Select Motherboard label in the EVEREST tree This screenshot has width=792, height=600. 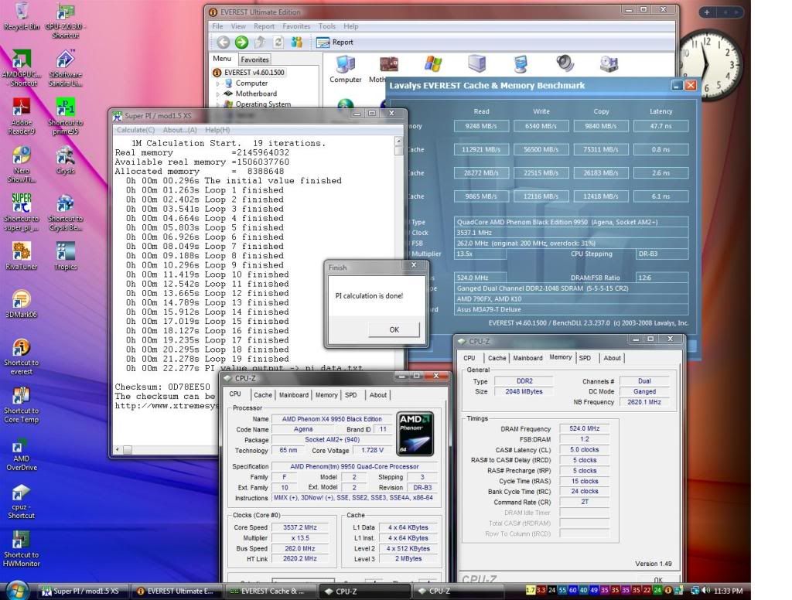256,94
